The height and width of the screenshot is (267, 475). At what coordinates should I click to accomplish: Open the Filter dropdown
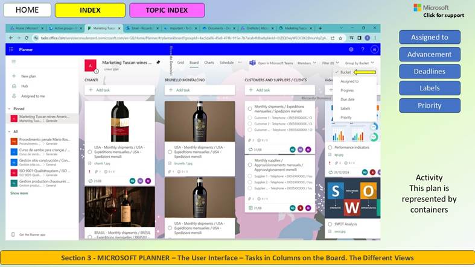click(330, 63)
